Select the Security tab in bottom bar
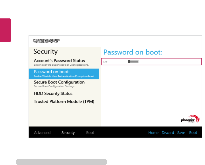This screenshot has width=205, height=165. point(68,133)
